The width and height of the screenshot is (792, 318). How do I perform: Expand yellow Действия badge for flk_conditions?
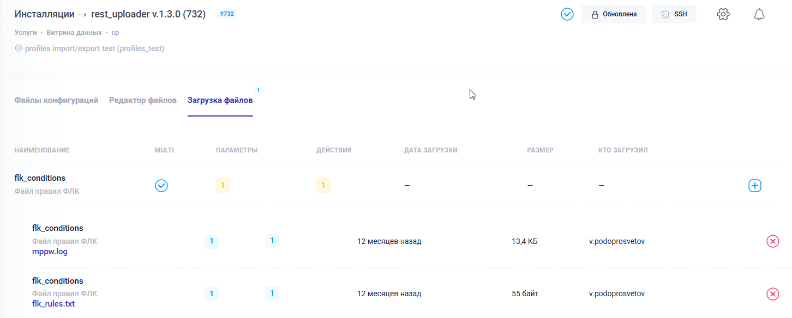323,186
